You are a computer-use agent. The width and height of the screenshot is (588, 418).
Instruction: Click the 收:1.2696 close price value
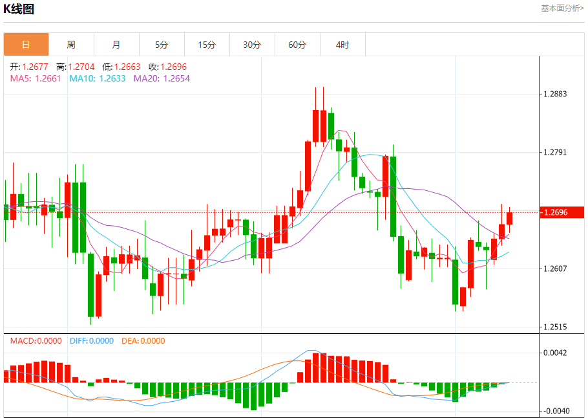coord(167,67)
